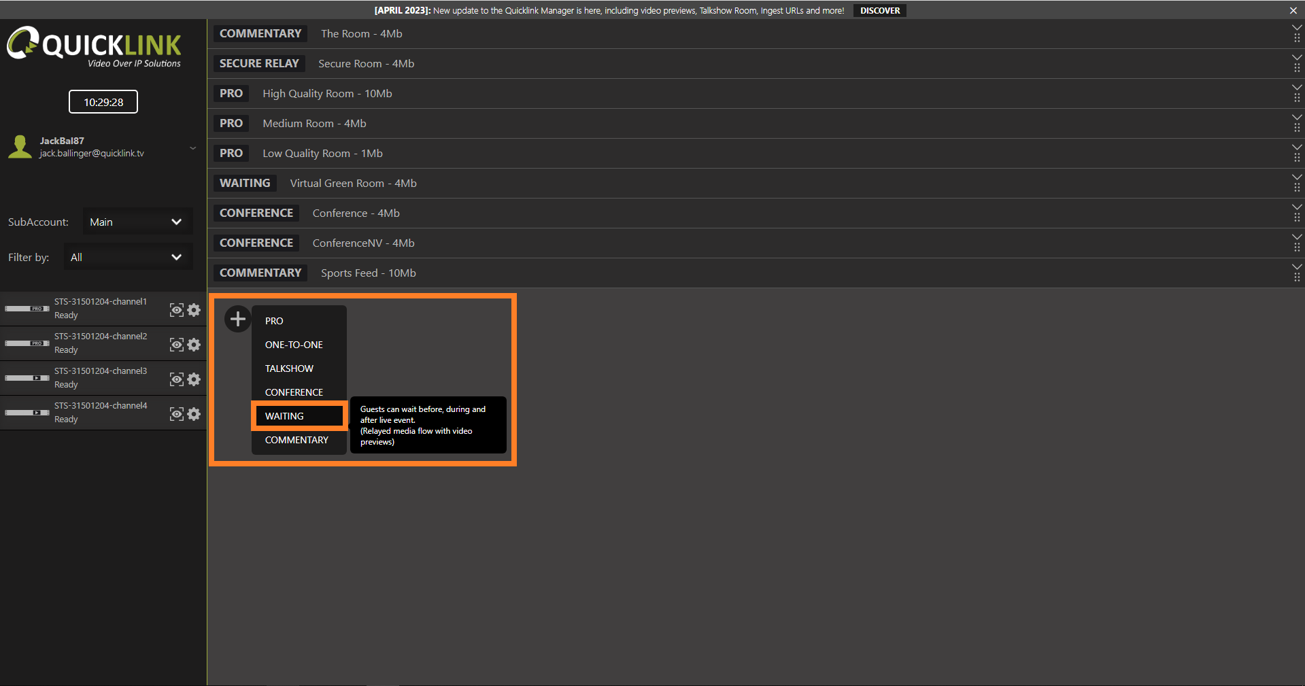Click the PRO rack unit icon of channel1
The image size is (1305, 686).
[x=27, y=309]
